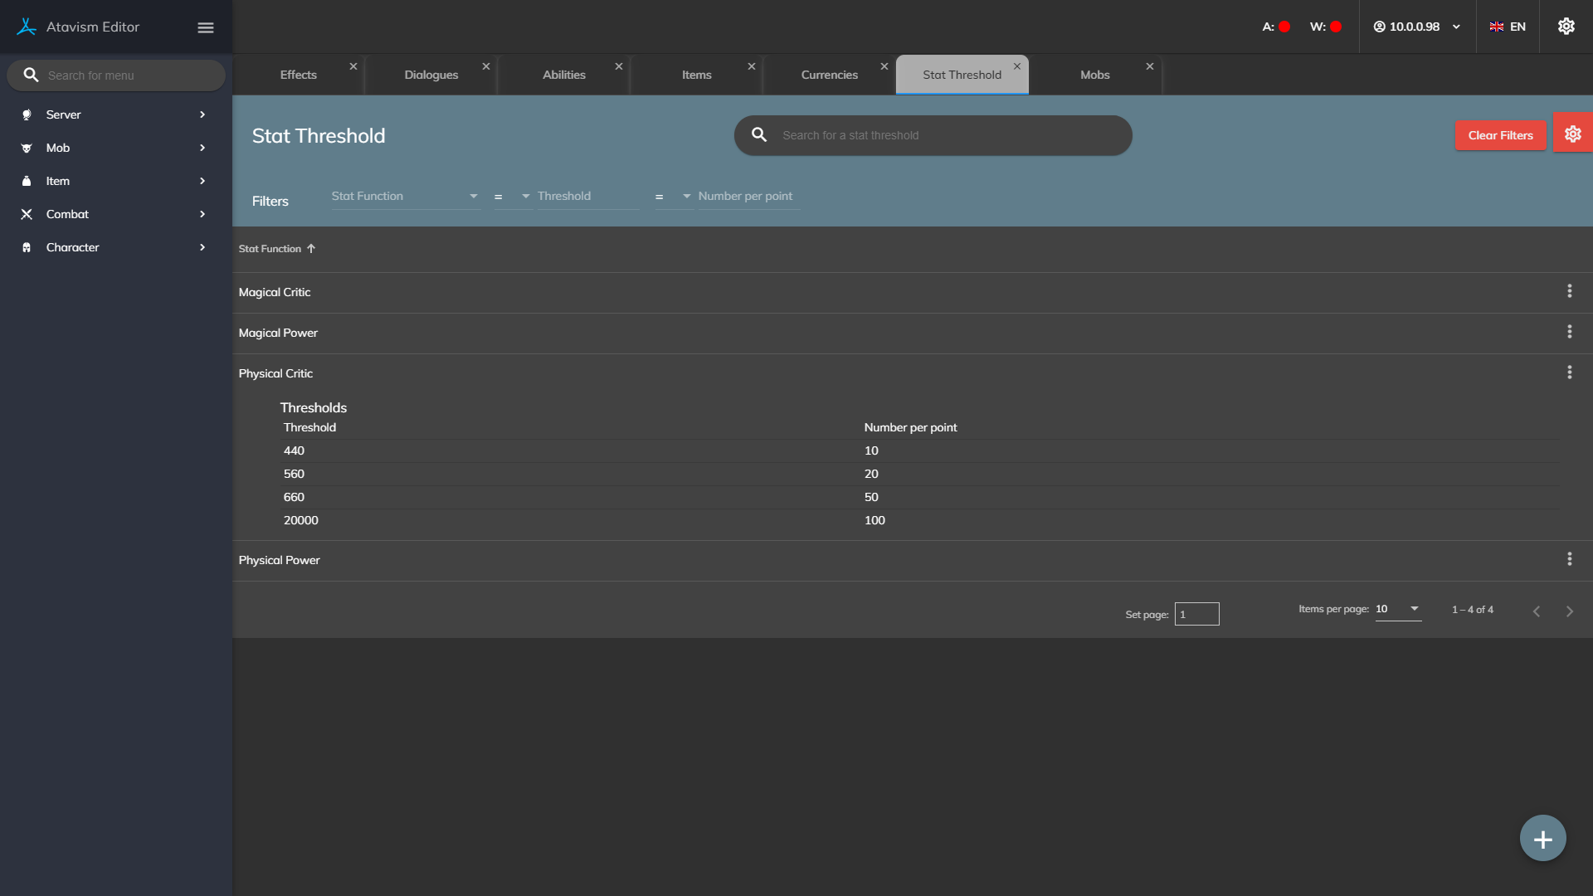The height and width of the screenshot is (896, 1593).
Task: Click the round plus add button
Action: (1542, 839)
